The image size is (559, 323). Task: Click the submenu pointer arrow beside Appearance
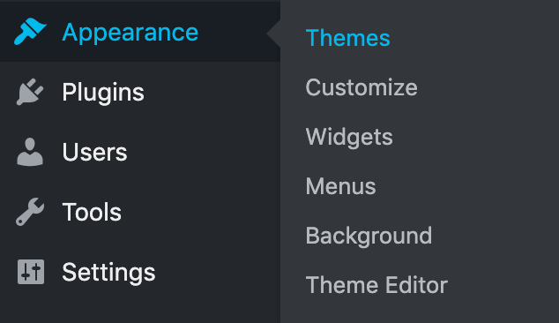[273, 33]
